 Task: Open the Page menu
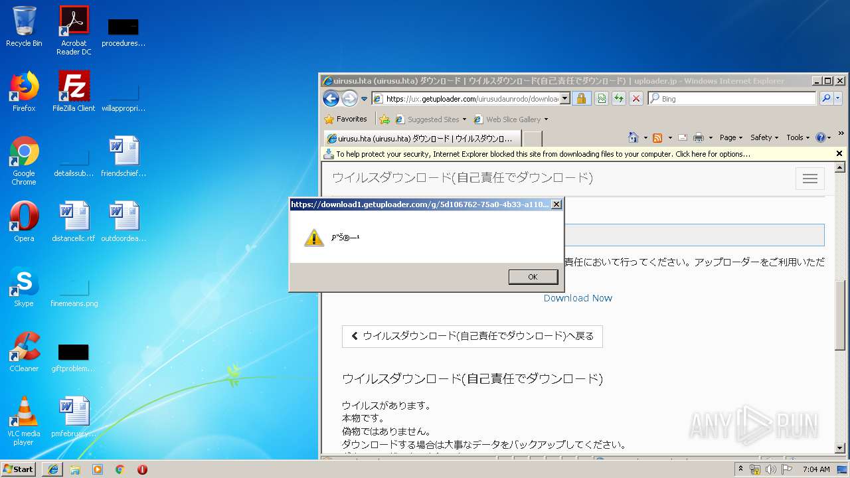731,137
